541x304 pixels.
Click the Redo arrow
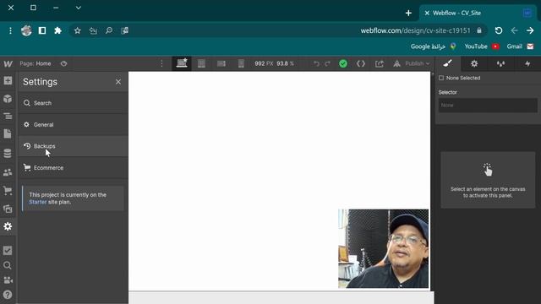point(327,63)
